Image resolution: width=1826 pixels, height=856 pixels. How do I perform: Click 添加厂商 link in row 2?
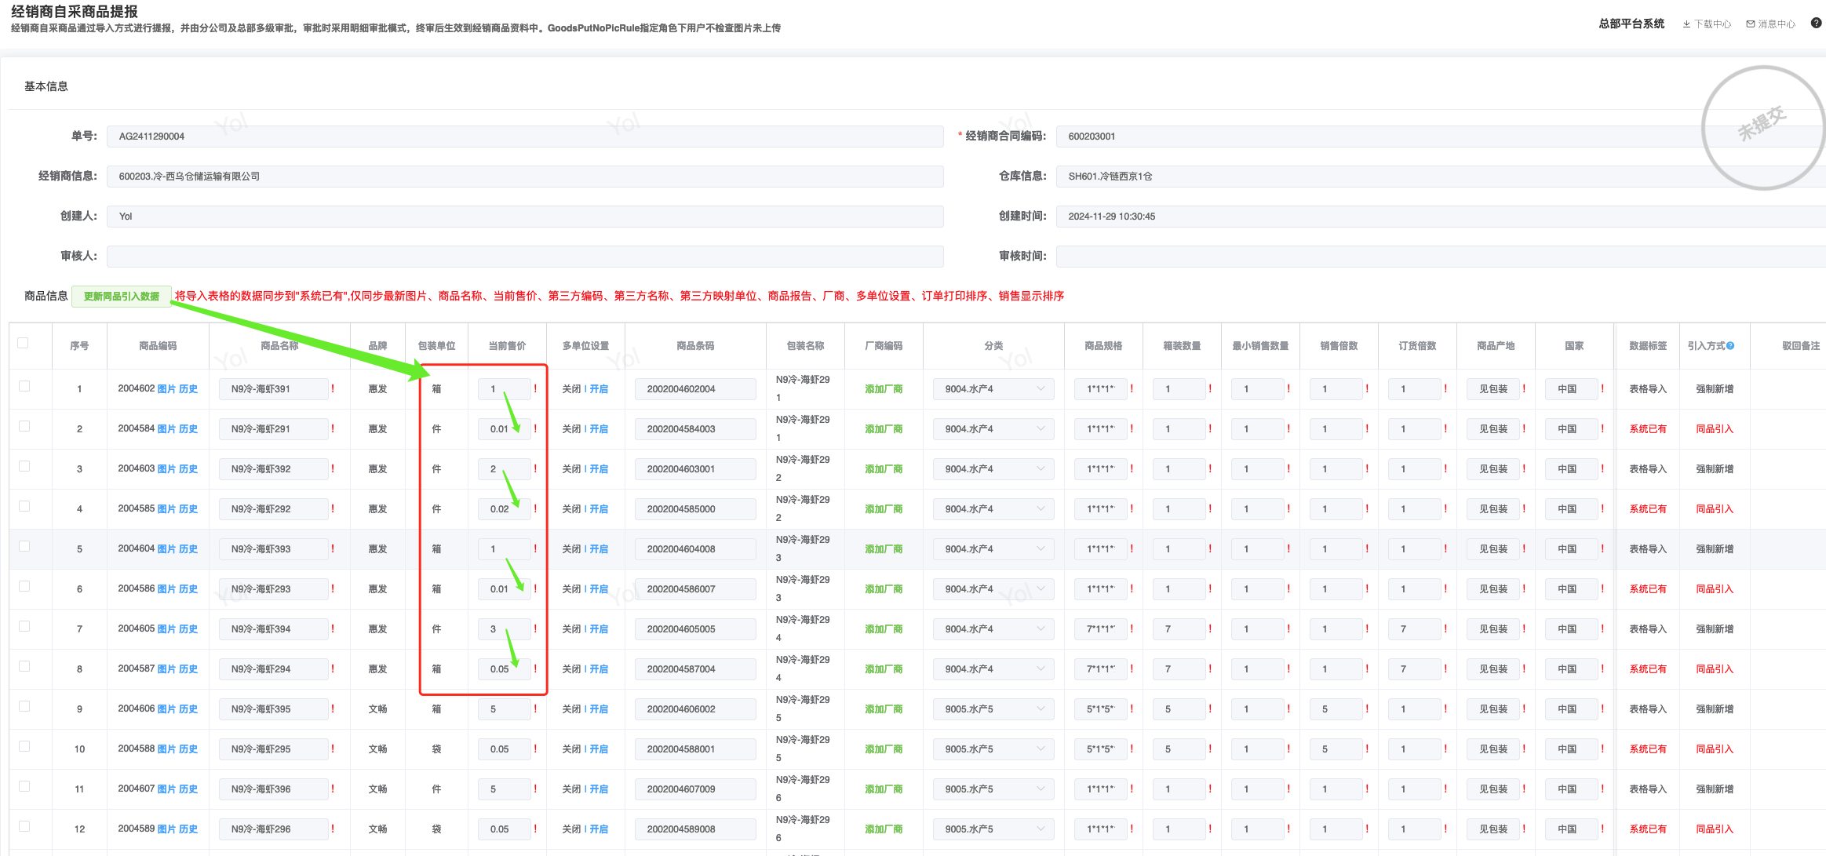[x=884, y=429]
